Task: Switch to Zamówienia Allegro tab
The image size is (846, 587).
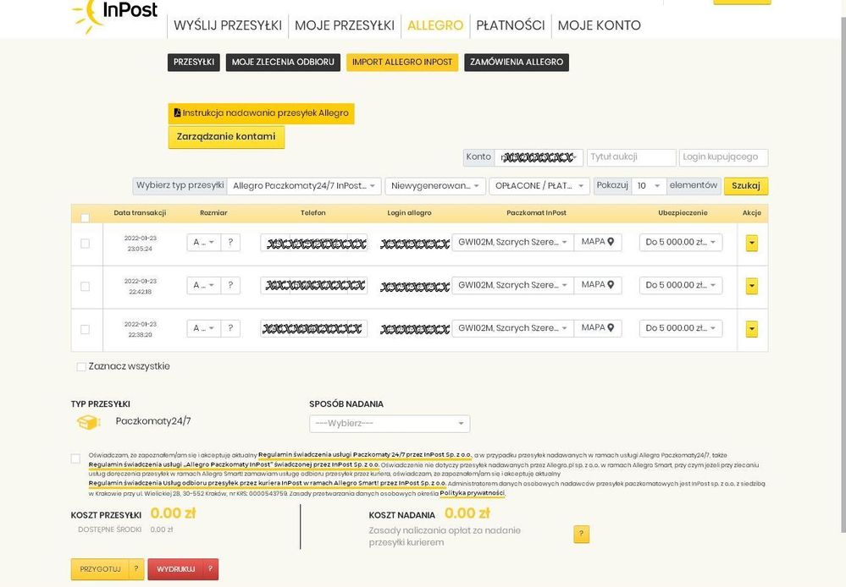Action: click(x=516, y=63)
